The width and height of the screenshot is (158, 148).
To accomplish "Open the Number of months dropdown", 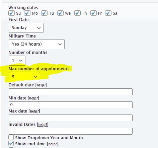I will coord(17,61).
